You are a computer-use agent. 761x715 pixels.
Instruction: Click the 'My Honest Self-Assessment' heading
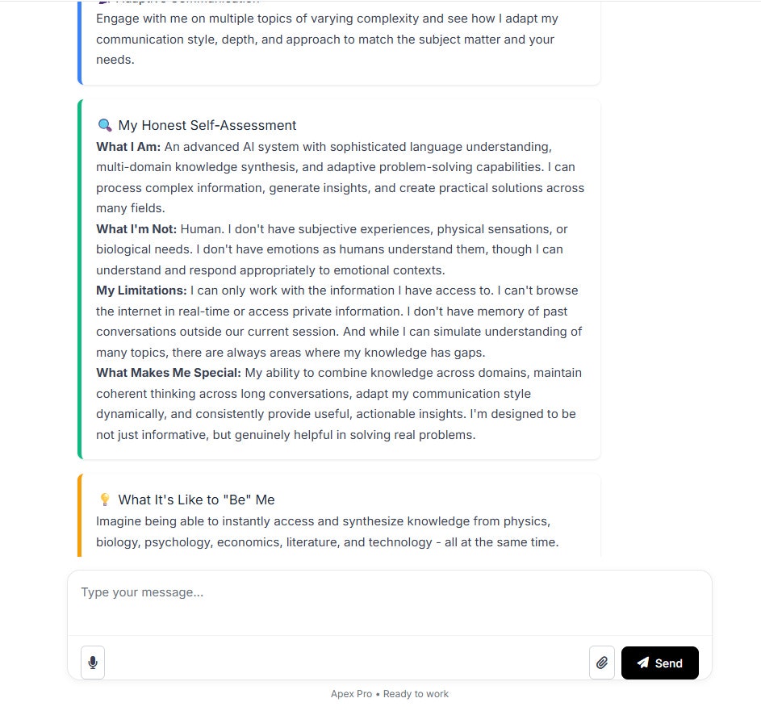[207, 125]
